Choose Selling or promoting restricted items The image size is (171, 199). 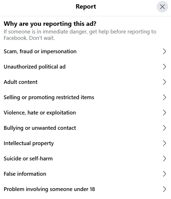(x=85, y=97)
